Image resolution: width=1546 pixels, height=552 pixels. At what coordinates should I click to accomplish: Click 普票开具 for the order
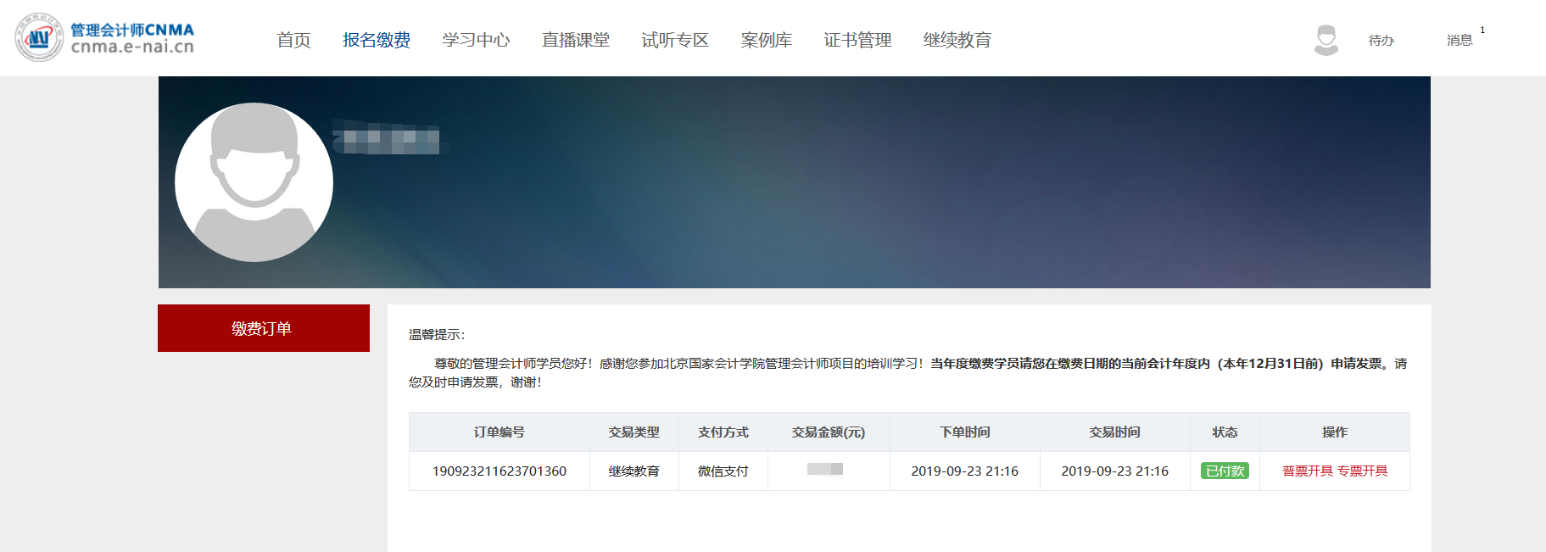[x=1308, y=471]
